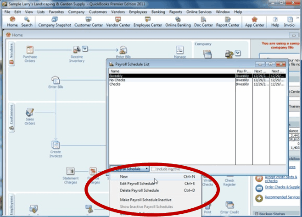
Task: Open the Vendor Center
Action: tap(118, 22)
